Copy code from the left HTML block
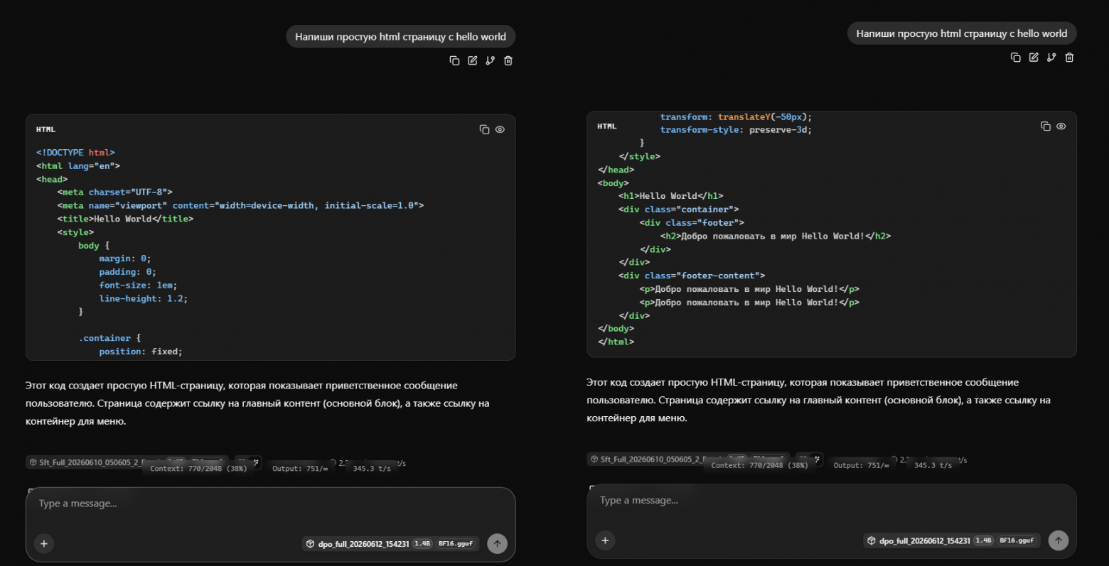 tap(485, 129)
